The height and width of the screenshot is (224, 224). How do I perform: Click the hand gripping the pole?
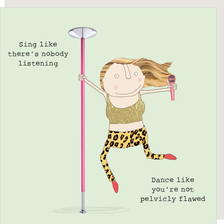82,78
